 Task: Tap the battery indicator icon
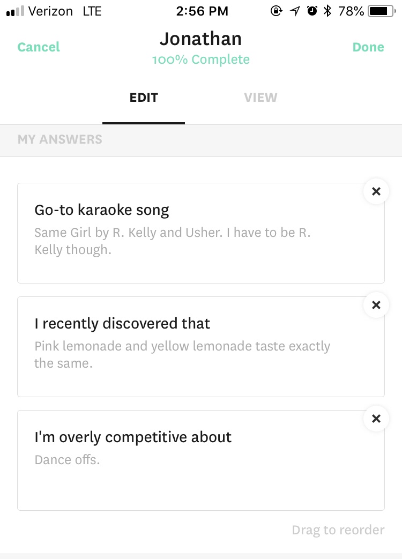pyautogui.click(x=382, y=11)
